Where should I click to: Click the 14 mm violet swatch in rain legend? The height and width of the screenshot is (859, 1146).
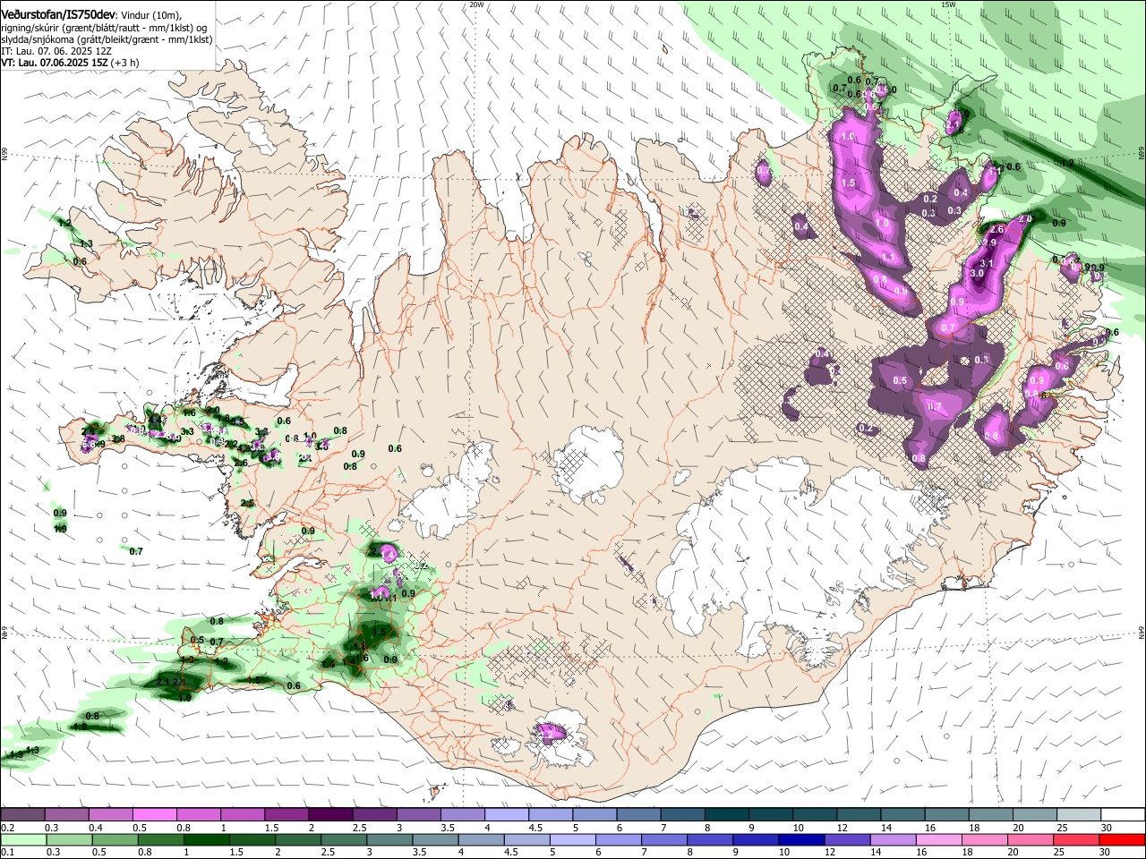pyautogui.click(x=894, y=839)
